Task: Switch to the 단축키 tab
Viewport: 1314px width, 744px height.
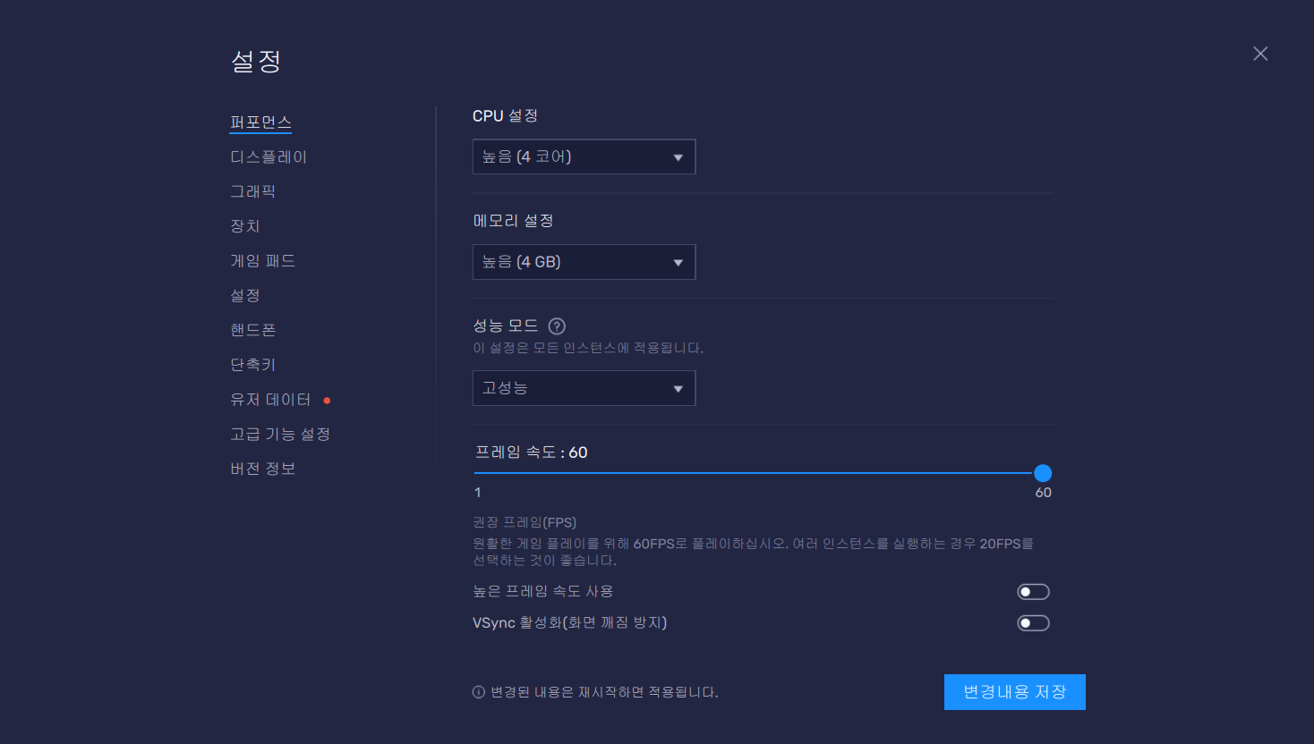Action: coord(253,365)
